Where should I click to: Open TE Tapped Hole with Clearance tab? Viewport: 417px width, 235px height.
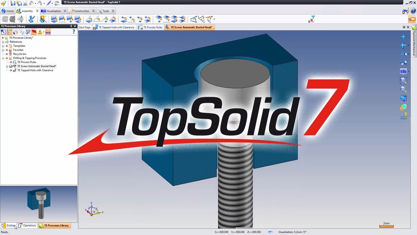(114, 27)
